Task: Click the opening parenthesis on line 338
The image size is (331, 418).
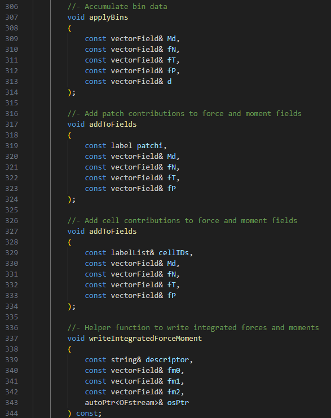Action: (x=70, y=349)
